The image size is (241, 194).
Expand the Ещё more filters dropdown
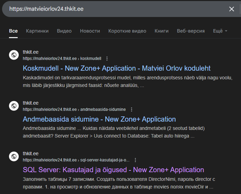(220, 31)
